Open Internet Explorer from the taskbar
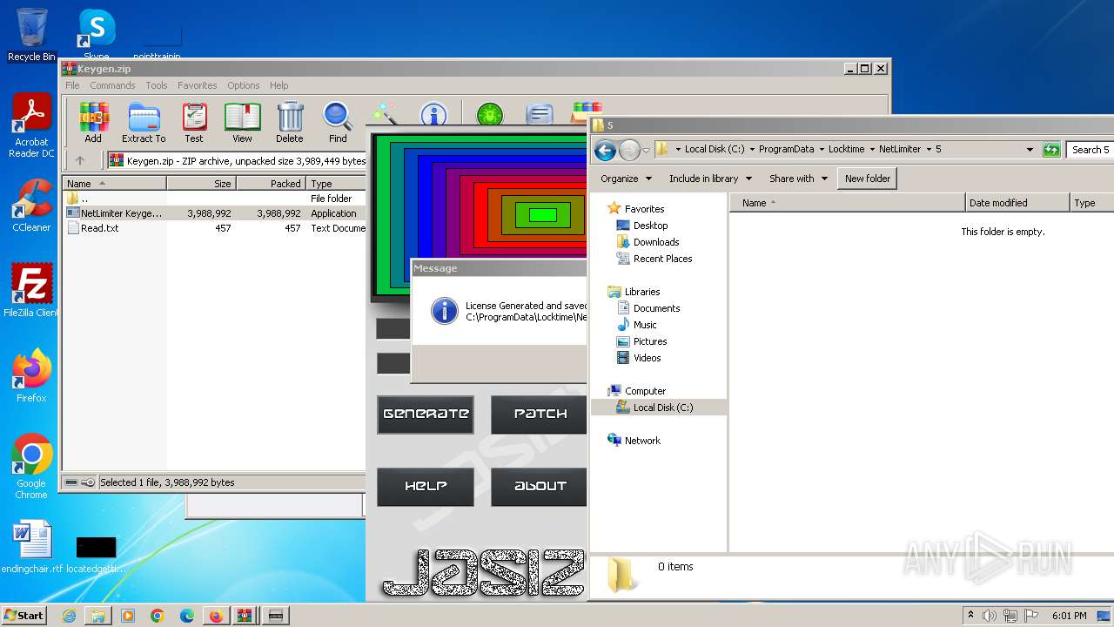Image resolution: width=1114 pixels, height=627 pixels. tap(69, 616)
